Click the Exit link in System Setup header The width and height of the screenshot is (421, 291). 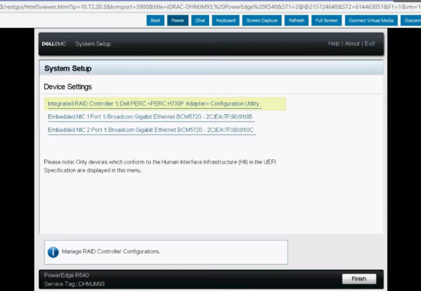[x=369, y=43]
